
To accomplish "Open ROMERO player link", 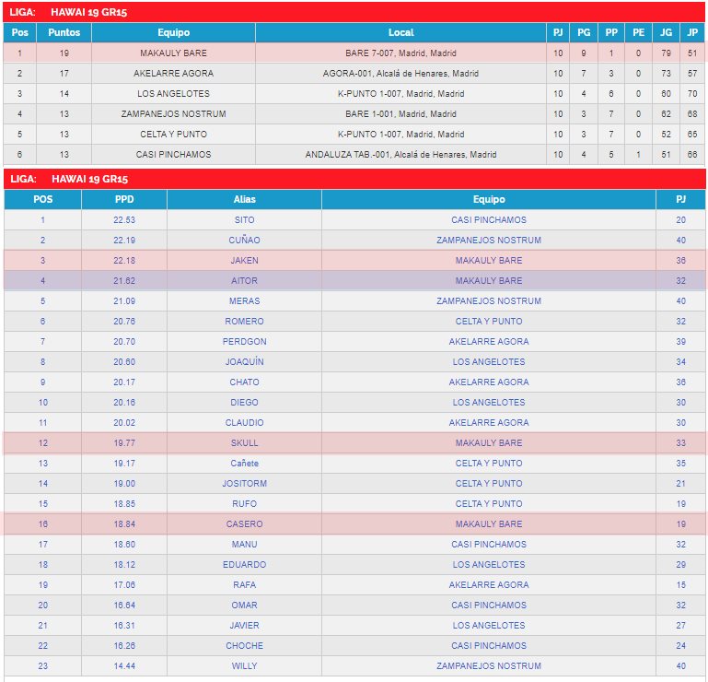I will pyautogui.click(x=244, y=322).
